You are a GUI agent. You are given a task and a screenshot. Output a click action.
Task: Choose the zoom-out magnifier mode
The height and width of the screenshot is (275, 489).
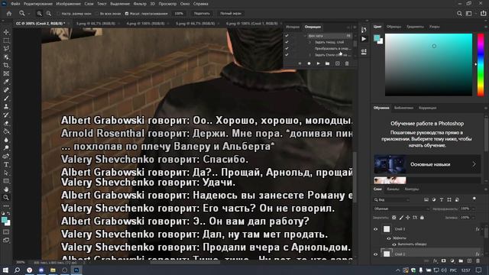[49, 14]
